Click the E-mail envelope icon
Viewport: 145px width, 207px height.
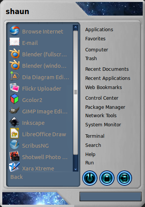pyautogui.click(x=14, y=42)
